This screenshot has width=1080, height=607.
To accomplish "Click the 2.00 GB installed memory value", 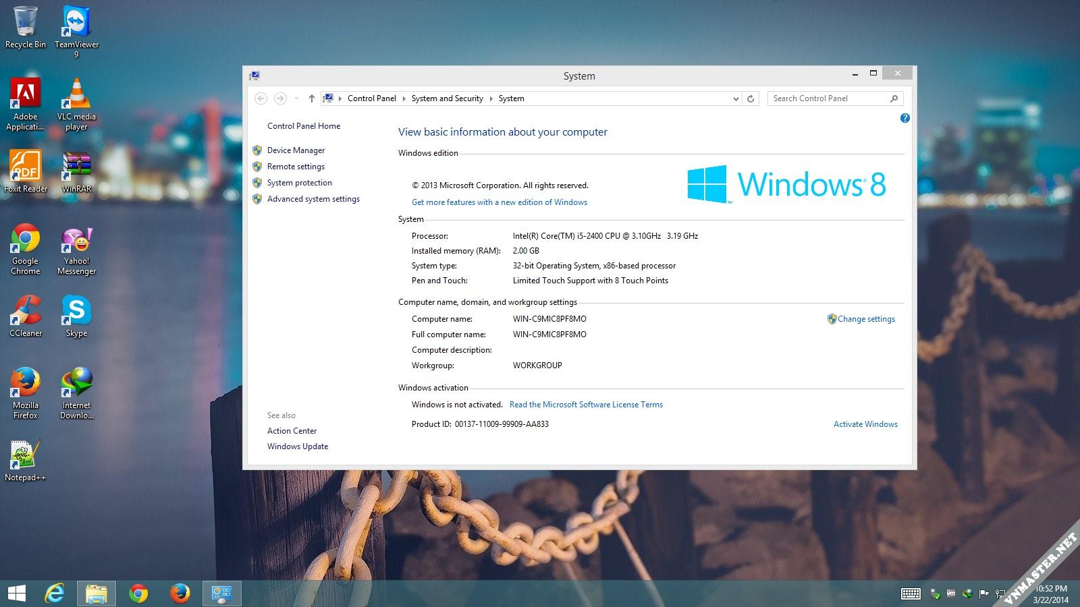I will click(x=526, y=251).
